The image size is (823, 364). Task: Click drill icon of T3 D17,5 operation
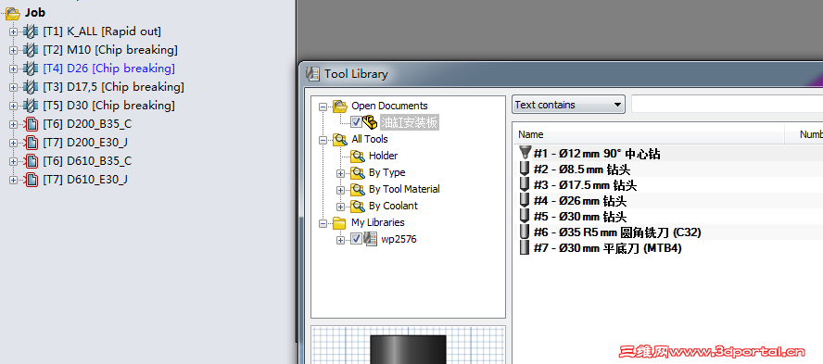[31, 87]
